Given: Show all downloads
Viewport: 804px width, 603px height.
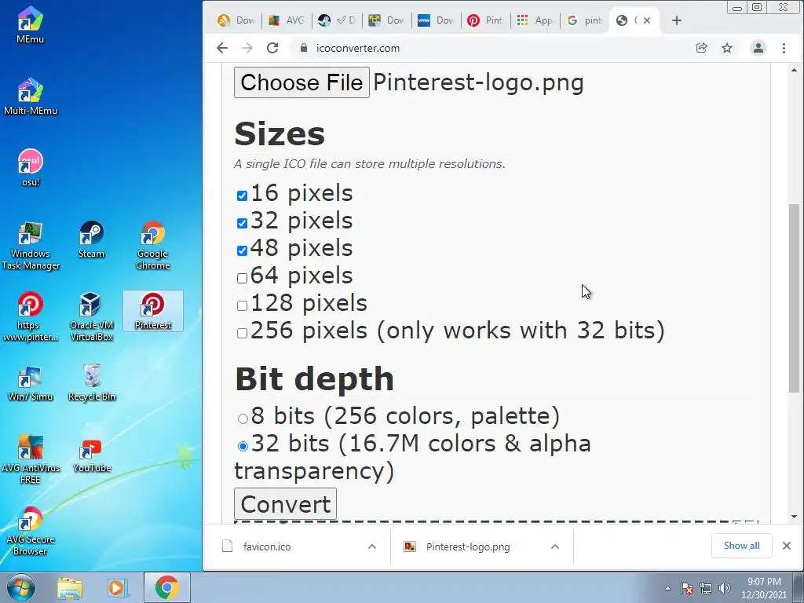Looking at the screenshot, I should 741,546.
